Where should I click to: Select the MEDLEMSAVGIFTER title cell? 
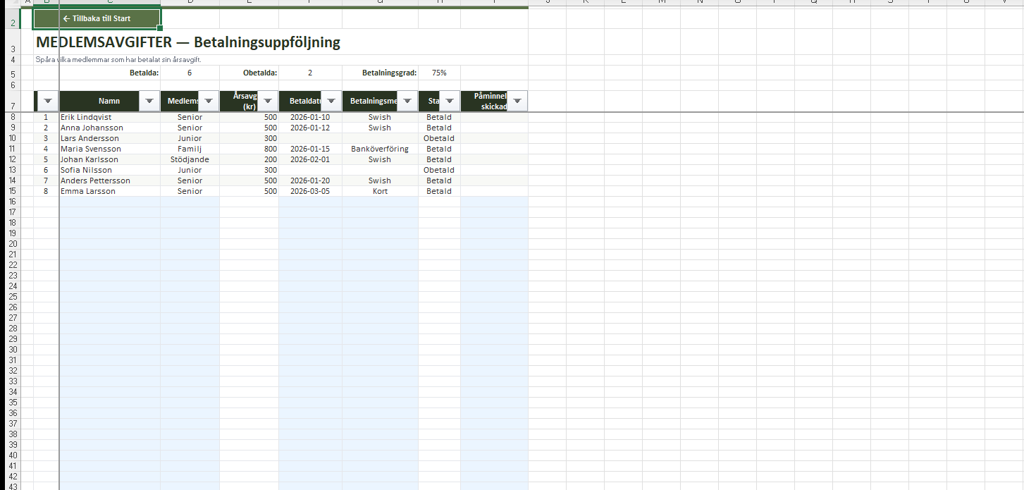coord(187,42)
